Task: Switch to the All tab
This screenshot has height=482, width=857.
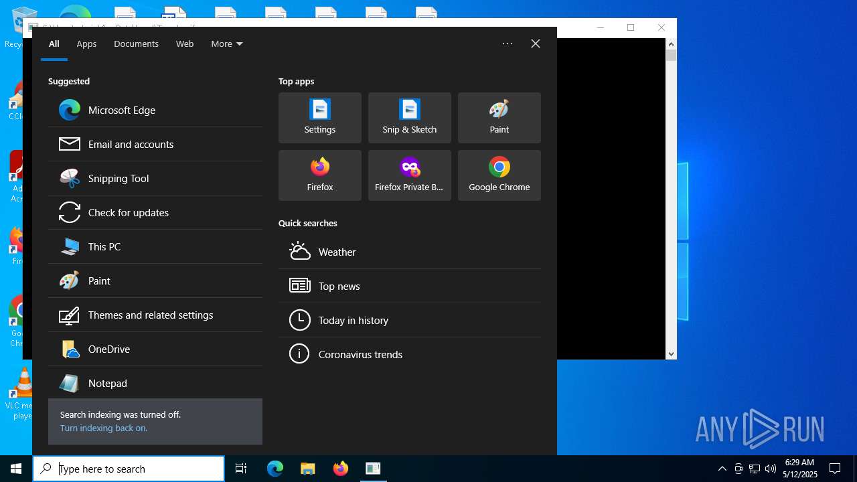Action: [54, 44]
